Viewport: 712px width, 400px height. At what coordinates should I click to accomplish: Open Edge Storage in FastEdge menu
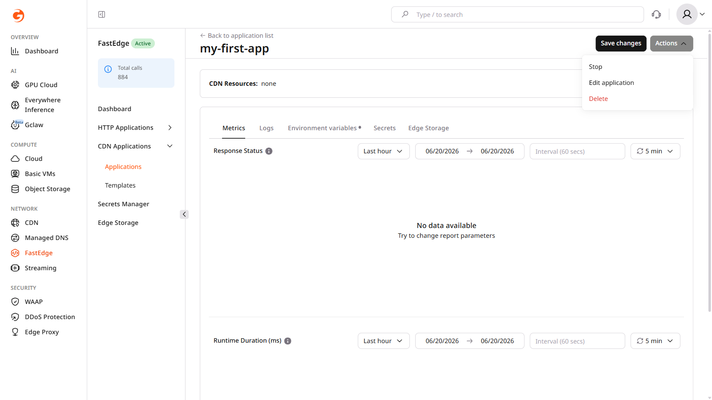[x=118, y=223]
